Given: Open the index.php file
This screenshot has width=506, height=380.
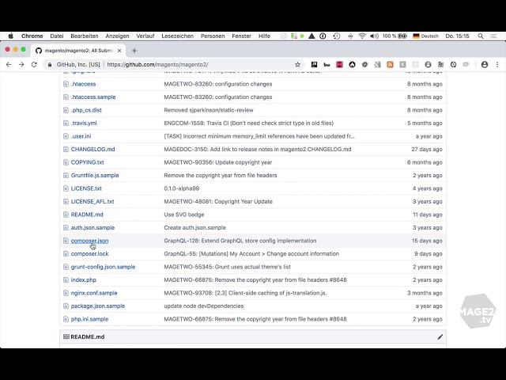Looking at the screenshot, I should tap(84, 279).
